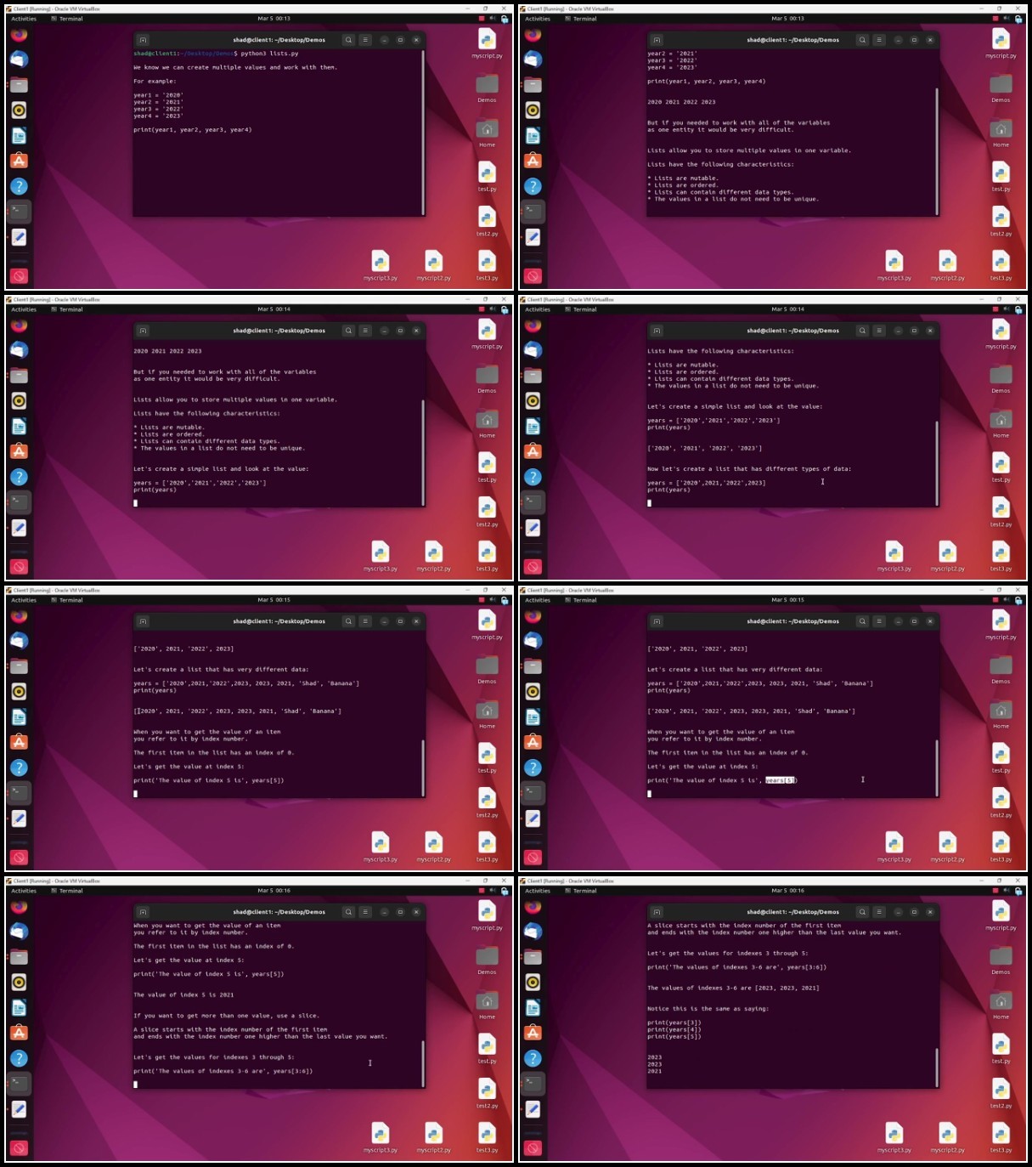The width and height of the screenshot is (1032, 1167).
Task: Select test.py icon in 00:15 frame without highlight
Action: pos(487,757)
